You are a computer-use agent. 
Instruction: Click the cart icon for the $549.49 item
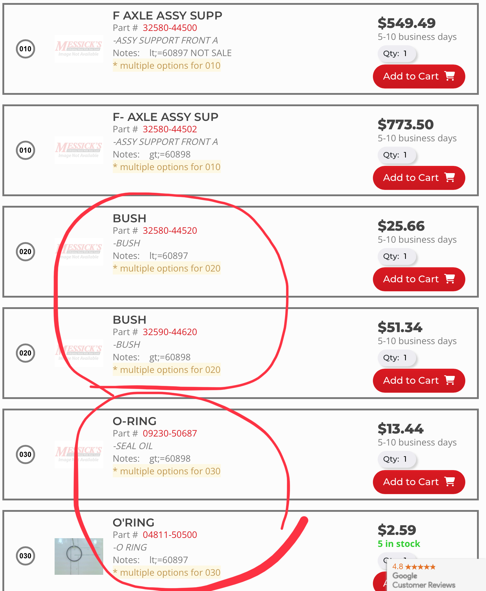450,76
